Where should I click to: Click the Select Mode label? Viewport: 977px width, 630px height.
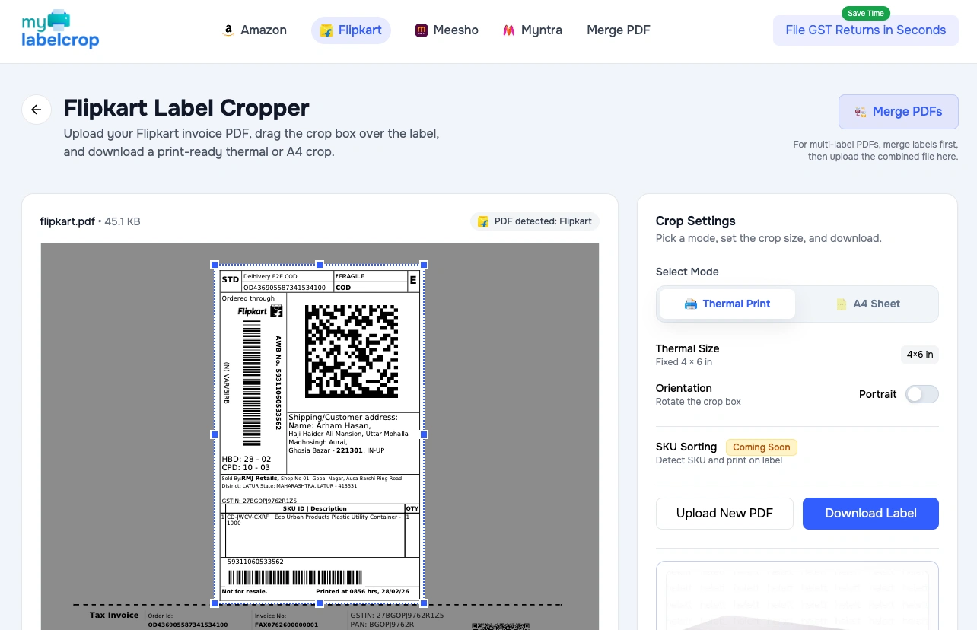click(687, 272)
